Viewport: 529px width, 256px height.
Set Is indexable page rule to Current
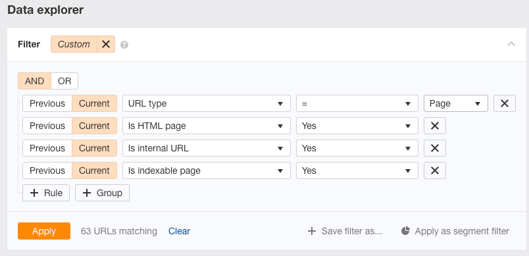point(95,170)
